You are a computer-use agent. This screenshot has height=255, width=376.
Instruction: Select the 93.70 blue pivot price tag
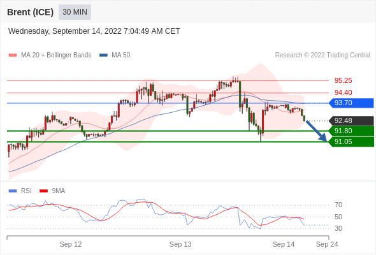click(x=351, y=103)
